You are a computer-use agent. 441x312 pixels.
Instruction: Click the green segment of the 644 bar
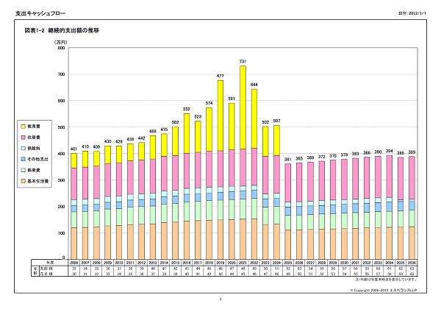coord(254,209)
